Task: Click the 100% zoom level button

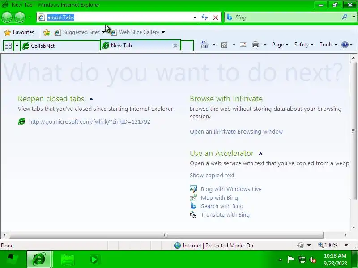Action: click(x=328, y=245)
